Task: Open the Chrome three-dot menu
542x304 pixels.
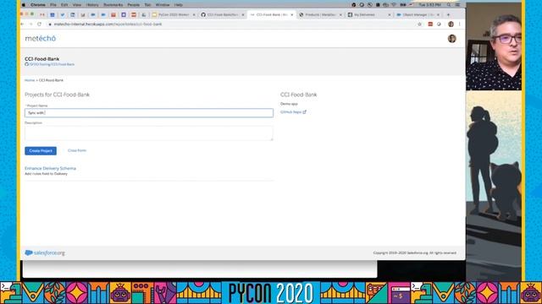Action: point(459,24)
